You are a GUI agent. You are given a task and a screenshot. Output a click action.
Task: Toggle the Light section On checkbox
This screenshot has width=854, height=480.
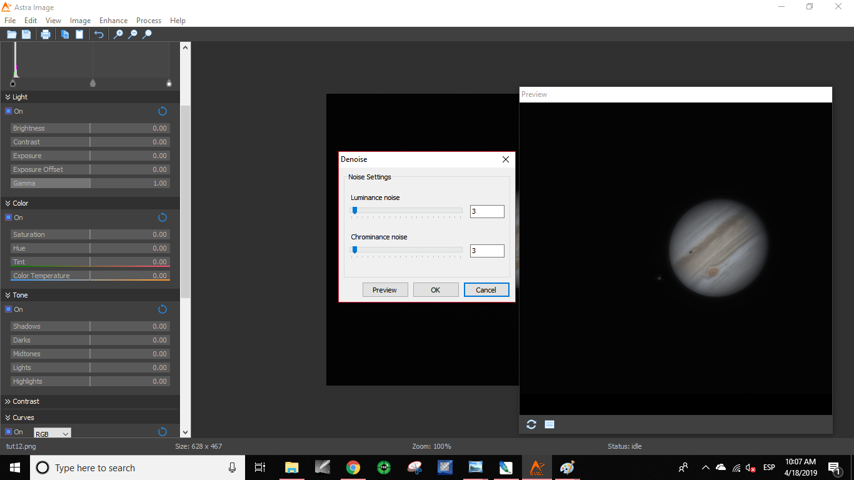pos(9,111)
